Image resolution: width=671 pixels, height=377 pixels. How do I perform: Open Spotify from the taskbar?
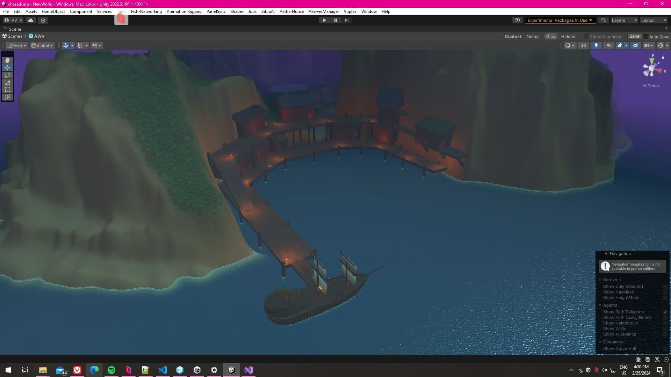click(x=111, y=370)
